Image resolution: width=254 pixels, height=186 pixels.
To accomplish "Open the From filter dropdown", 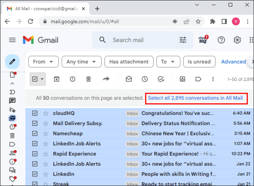I will [43, 62].
